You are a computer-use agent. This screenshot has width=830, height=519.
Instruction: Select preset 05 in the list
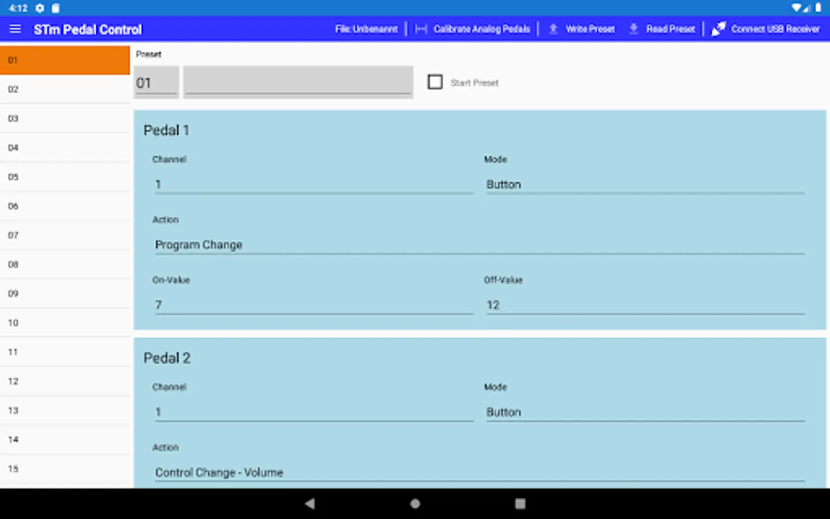pyautogui.click(x=65, y=177)
